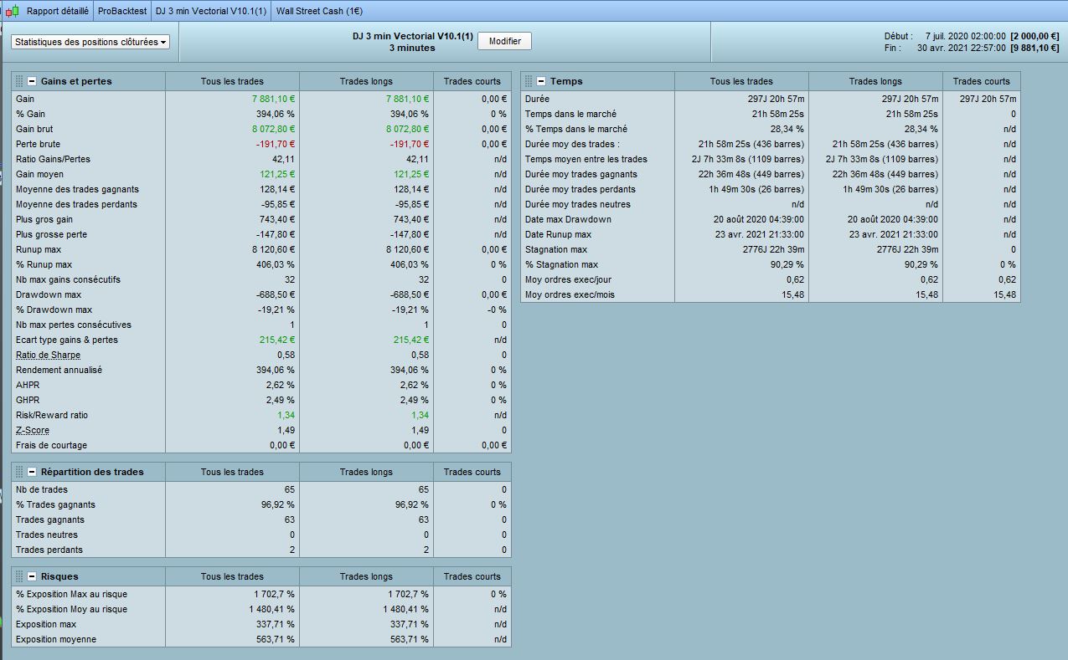Grab the Gains et pertes panel drag handle

pos(19,81)
